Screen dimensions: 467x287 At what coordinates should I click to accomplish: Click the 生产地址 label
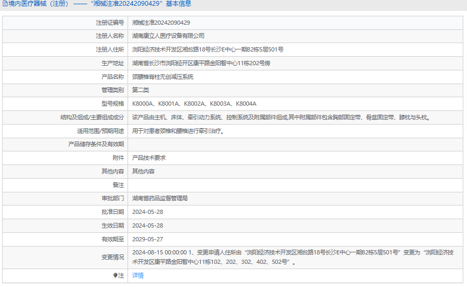tap(113, 63)
